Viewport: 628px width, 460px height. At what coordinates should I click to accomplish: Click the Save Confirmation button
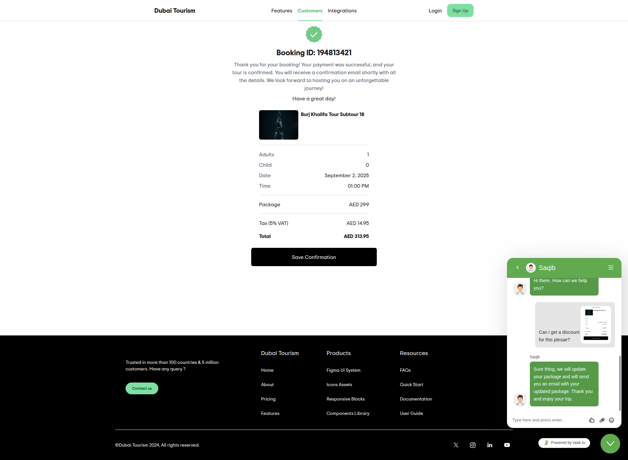click(x=314, y=257)
